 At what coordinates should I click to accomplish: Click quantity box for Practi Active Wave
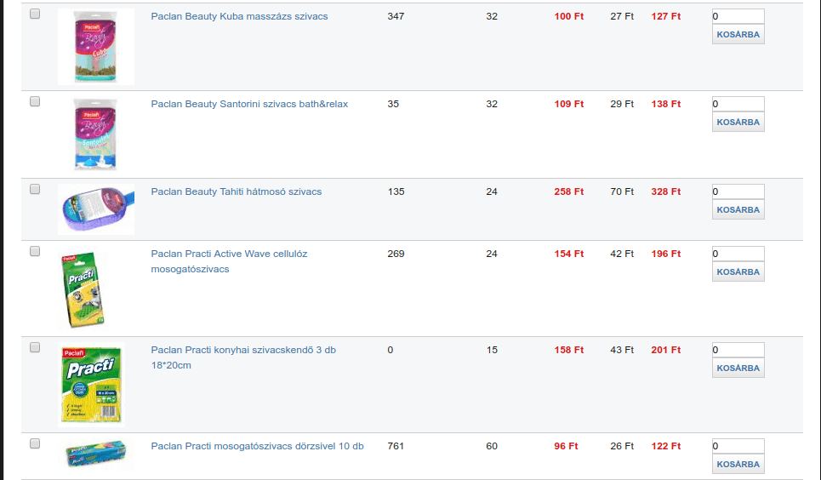[x=738, y=254]
